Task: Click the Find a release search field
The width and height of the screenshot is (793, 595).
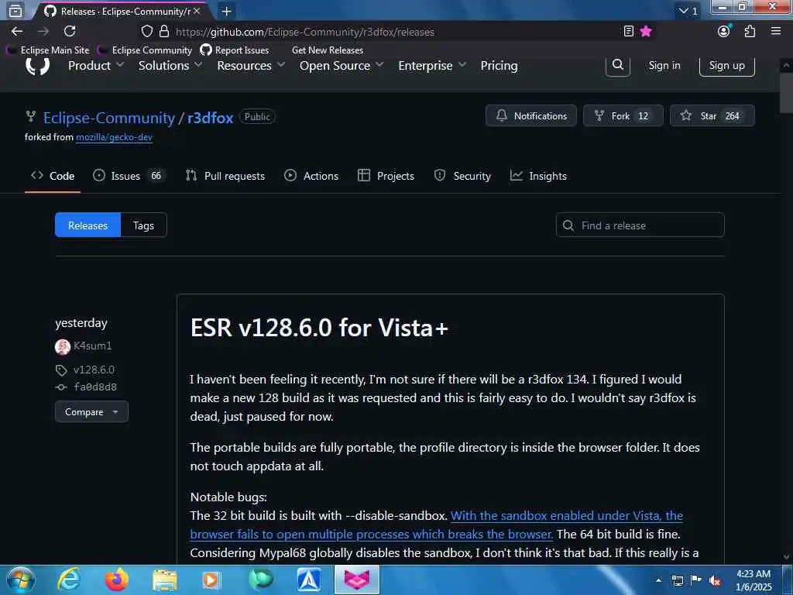Action: tap(640, 225)
